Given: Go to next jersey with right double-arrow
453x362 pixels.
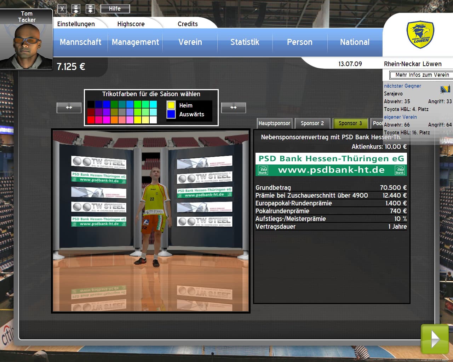Looking at the screenshot, I should tap(234, 107).
